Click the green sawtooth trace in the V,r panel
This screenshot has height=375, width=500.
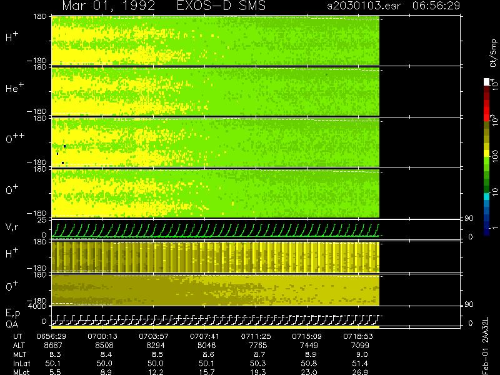click(x=216, y=231)
